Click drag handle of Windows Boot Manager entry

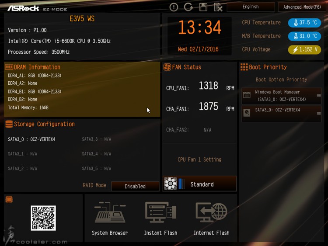tap(319, 96)
